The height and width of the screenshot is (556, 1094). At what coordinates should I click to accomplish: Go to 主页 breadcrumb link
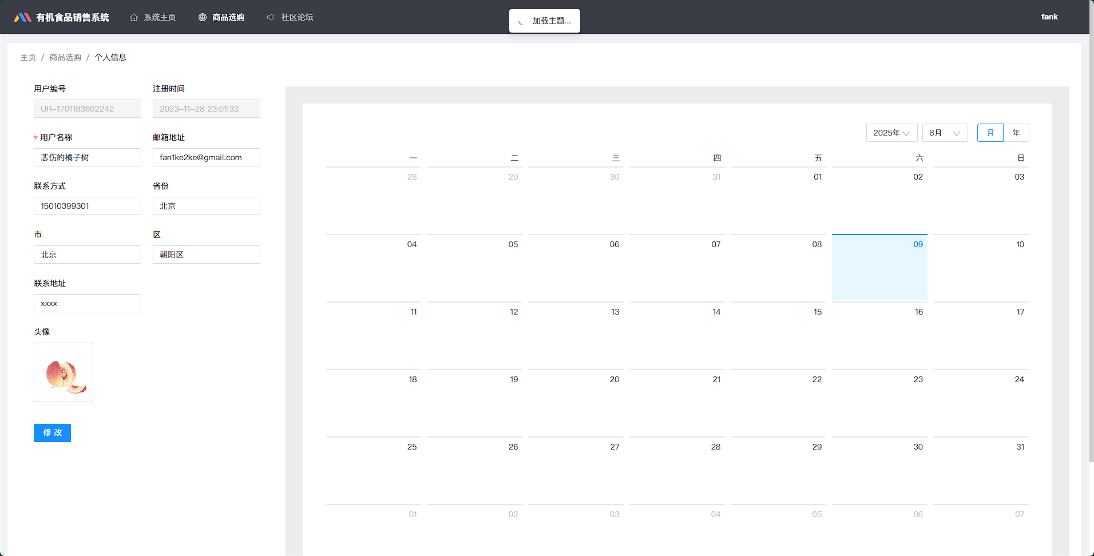tap(28, 57)
